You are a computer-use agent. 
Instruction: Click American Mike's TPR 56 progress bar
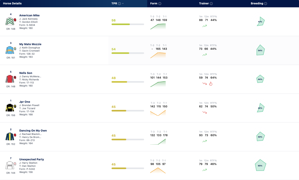(128, 25)
